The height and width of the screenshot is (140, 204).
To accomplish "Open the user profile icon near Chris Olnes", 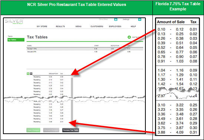I will tap(116, 20).
